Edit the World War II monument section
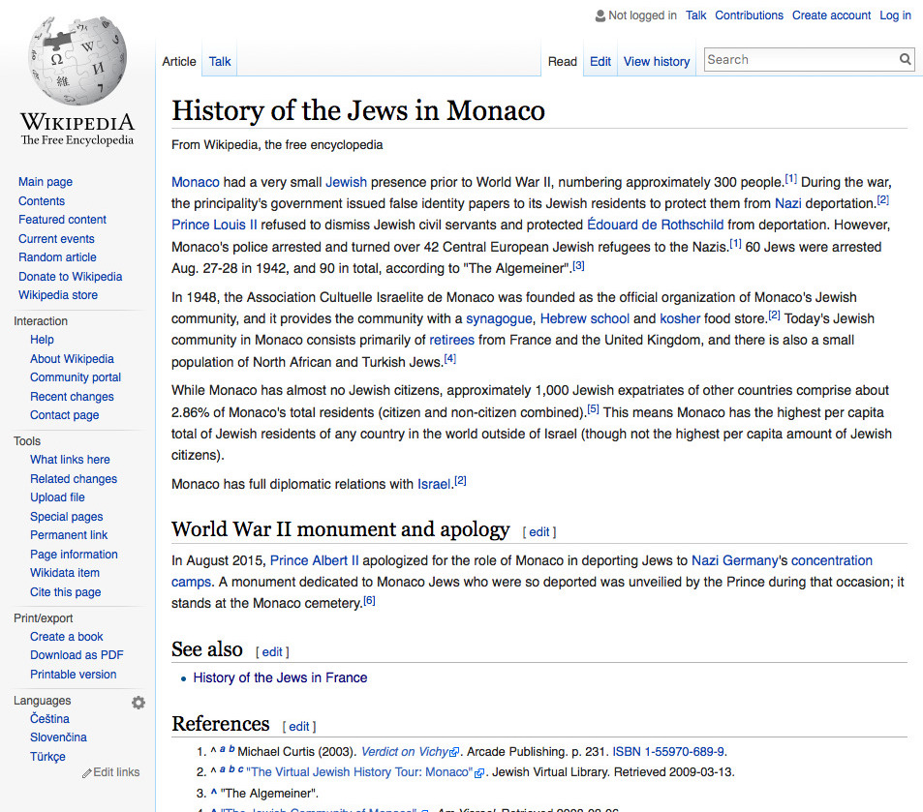 click(538, 531)
